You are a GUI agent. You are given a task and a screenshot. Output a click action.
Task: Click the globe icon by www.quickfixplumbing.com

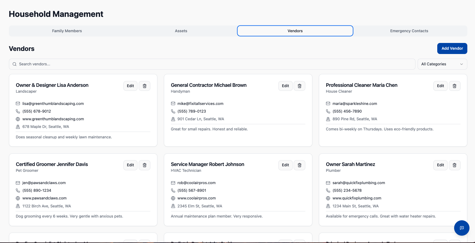[328, 198]
